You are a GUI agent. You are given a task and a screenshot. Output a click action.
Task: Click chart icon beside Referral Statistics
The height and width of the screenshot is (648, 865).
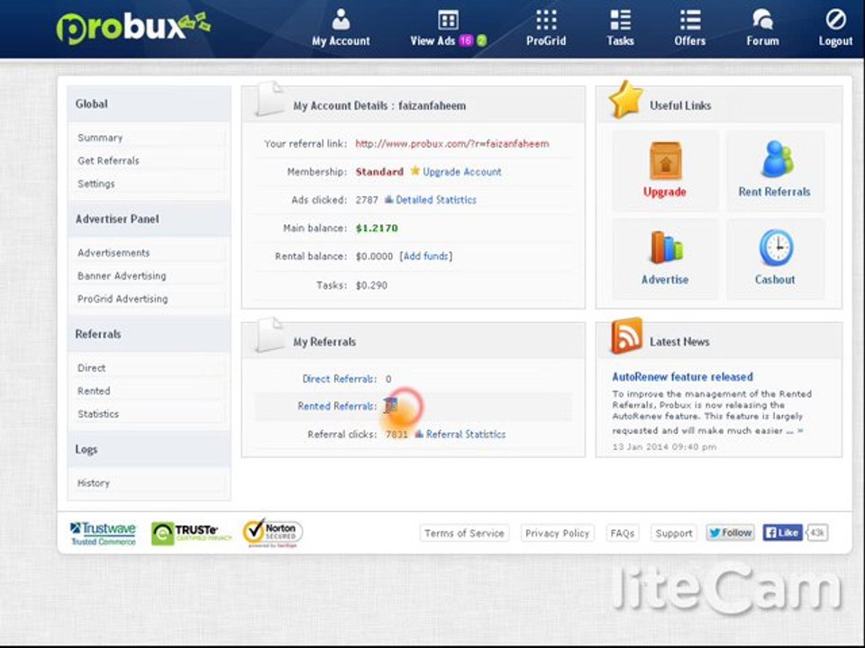419,434
